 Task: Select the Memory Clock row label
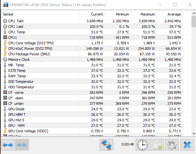(x=19, y=60)
